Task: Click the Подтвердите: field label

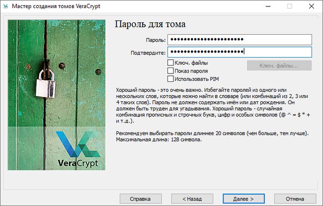Action: tap(148, 53)
